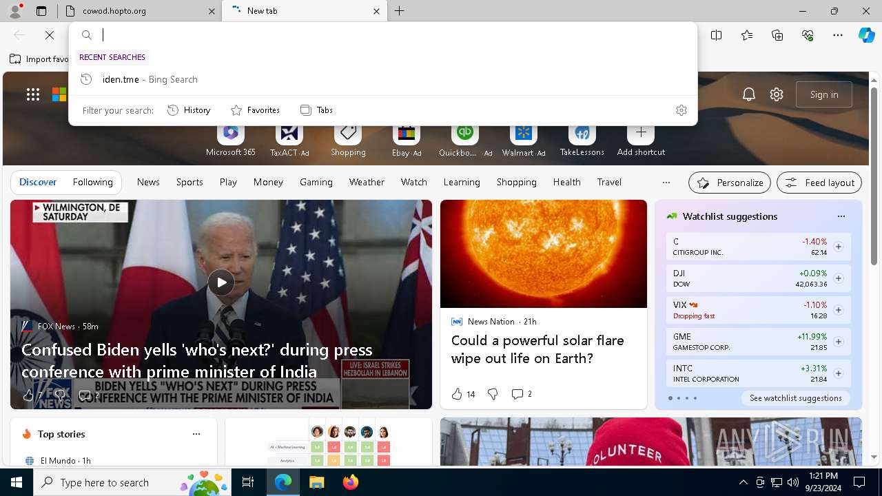
Task: Open Watchlist suggestions options menu
Action: pyautogui.click(x=841, y=216)
